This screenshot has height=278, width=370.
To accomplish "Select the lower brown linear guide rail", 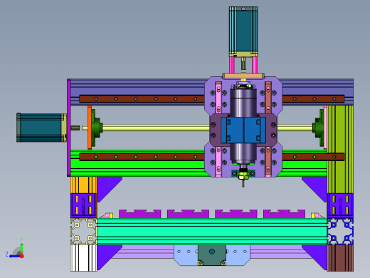I will click(x=142, y=157).
